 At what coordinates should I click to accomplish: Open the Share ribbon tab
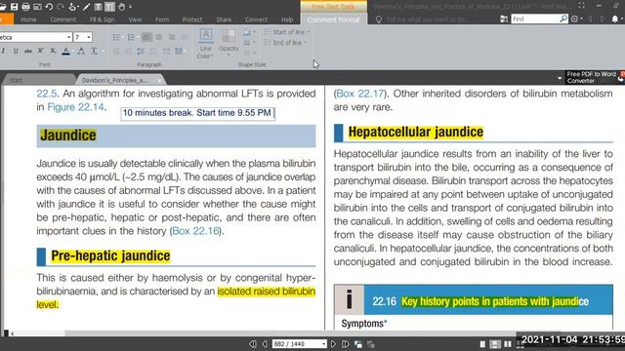pos(224,19)
